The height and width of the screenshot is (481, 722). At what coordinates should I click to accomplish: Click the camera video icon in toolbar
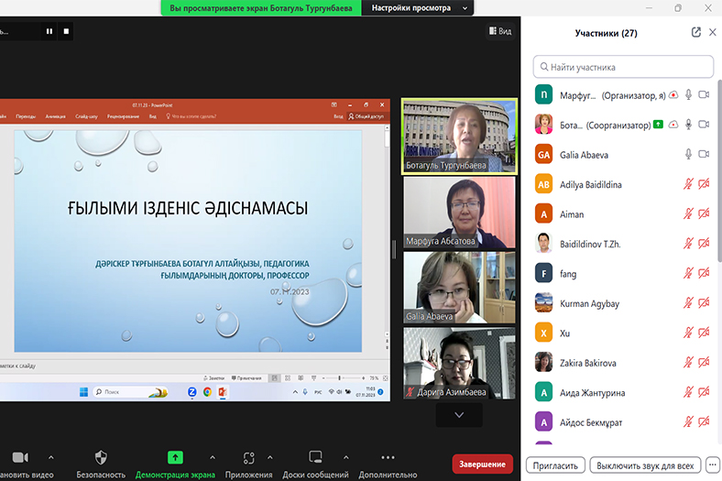tap(20, 457)
